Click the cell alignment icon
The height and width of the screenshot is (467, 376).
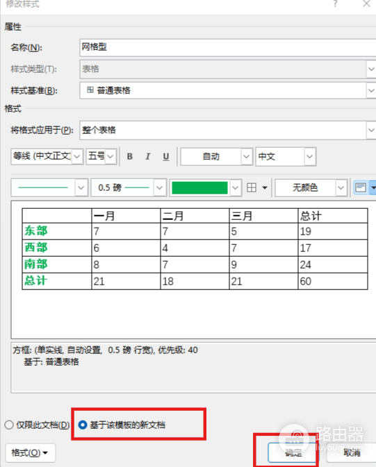coord(361,187)
